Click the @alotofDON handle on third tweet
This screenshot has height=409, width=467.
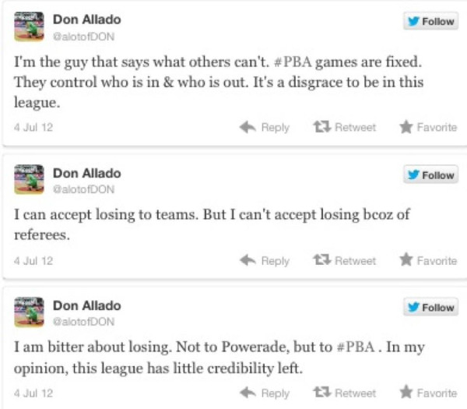pos(84,322)
